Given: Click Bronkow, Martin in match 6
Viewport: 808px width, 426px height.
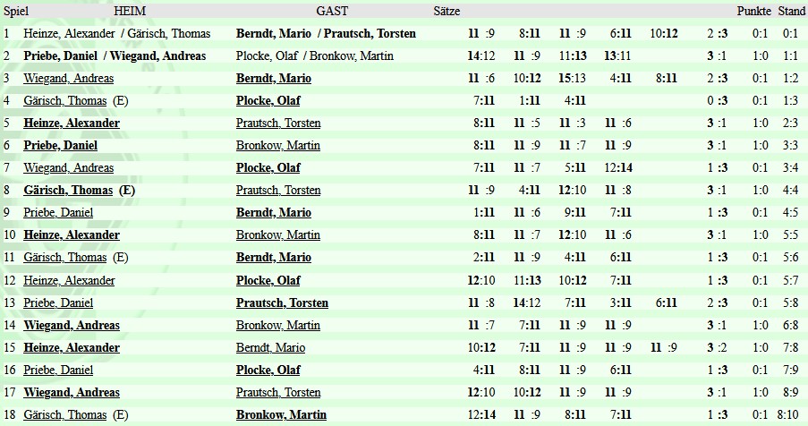Looking at the screenshot, I should pyautogui.click(x=278, y=145).
